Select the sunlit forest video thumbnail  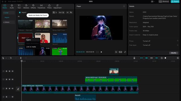click(x=42, y=24)
